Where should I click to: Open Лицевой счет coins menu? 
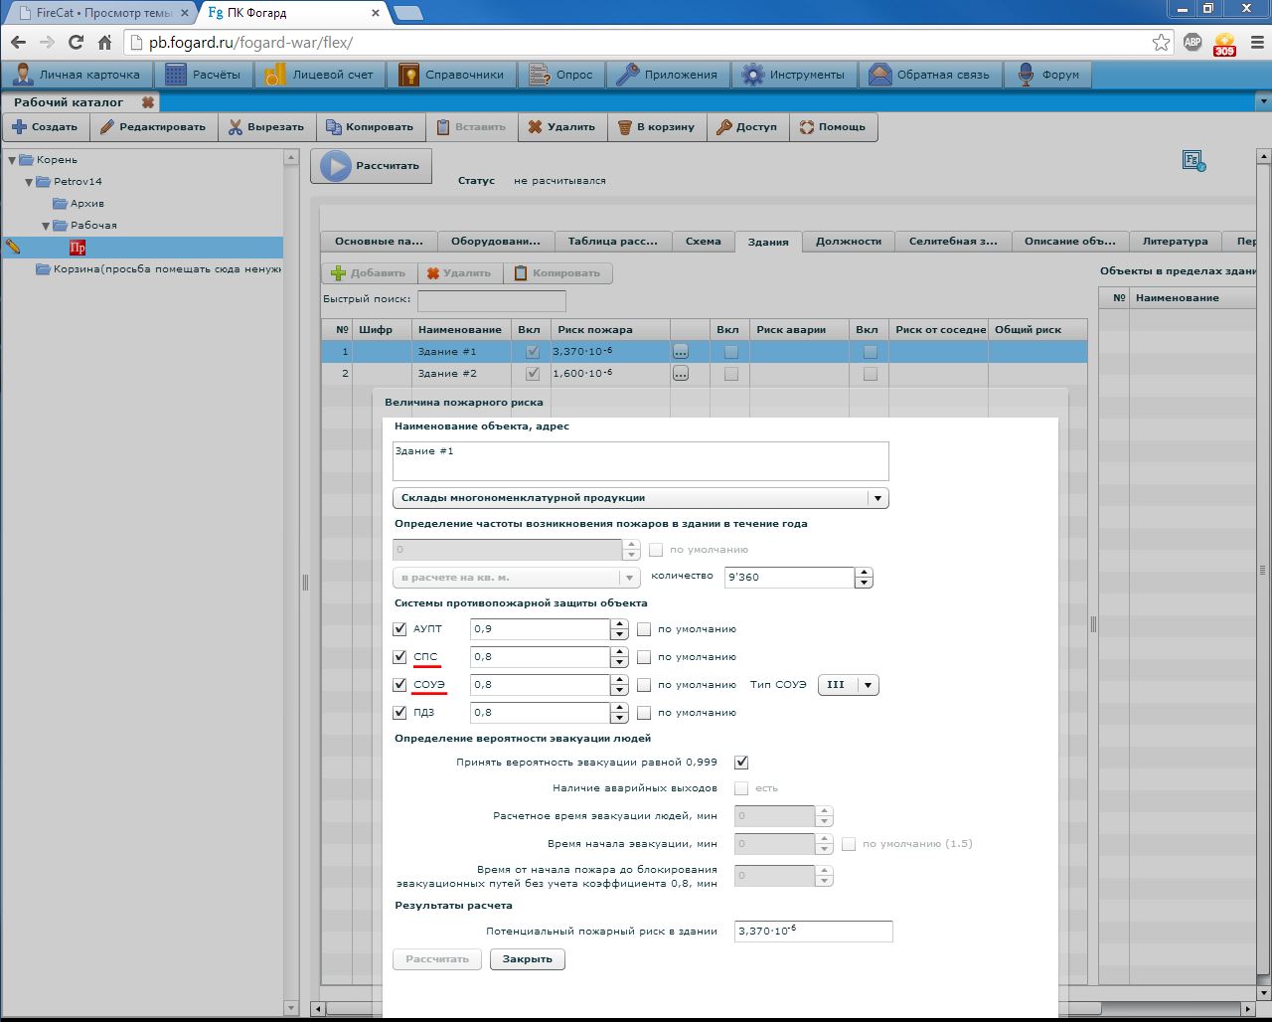pyautogui.click(x=321, y=75)
